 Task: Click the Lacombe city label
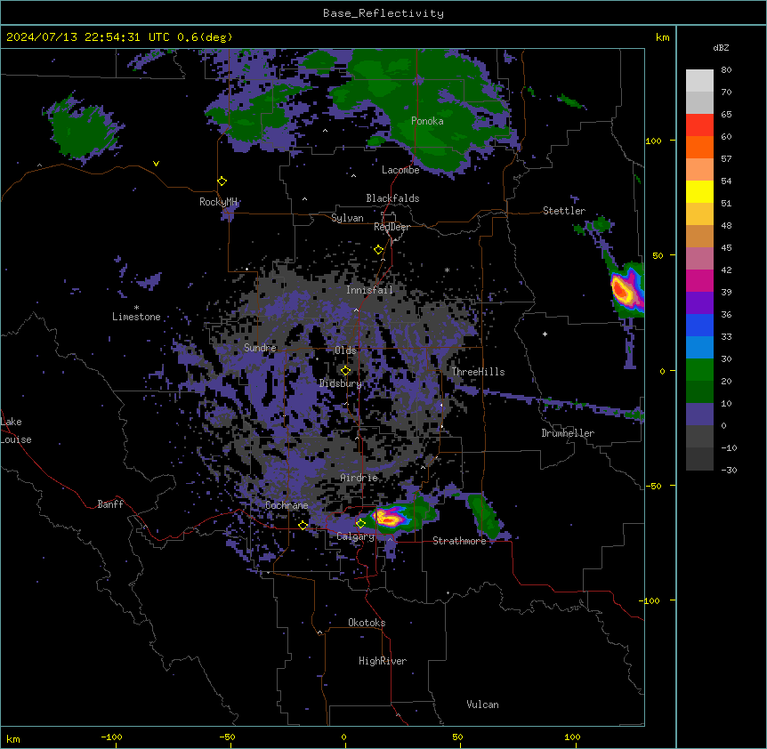tap(400, 170)
